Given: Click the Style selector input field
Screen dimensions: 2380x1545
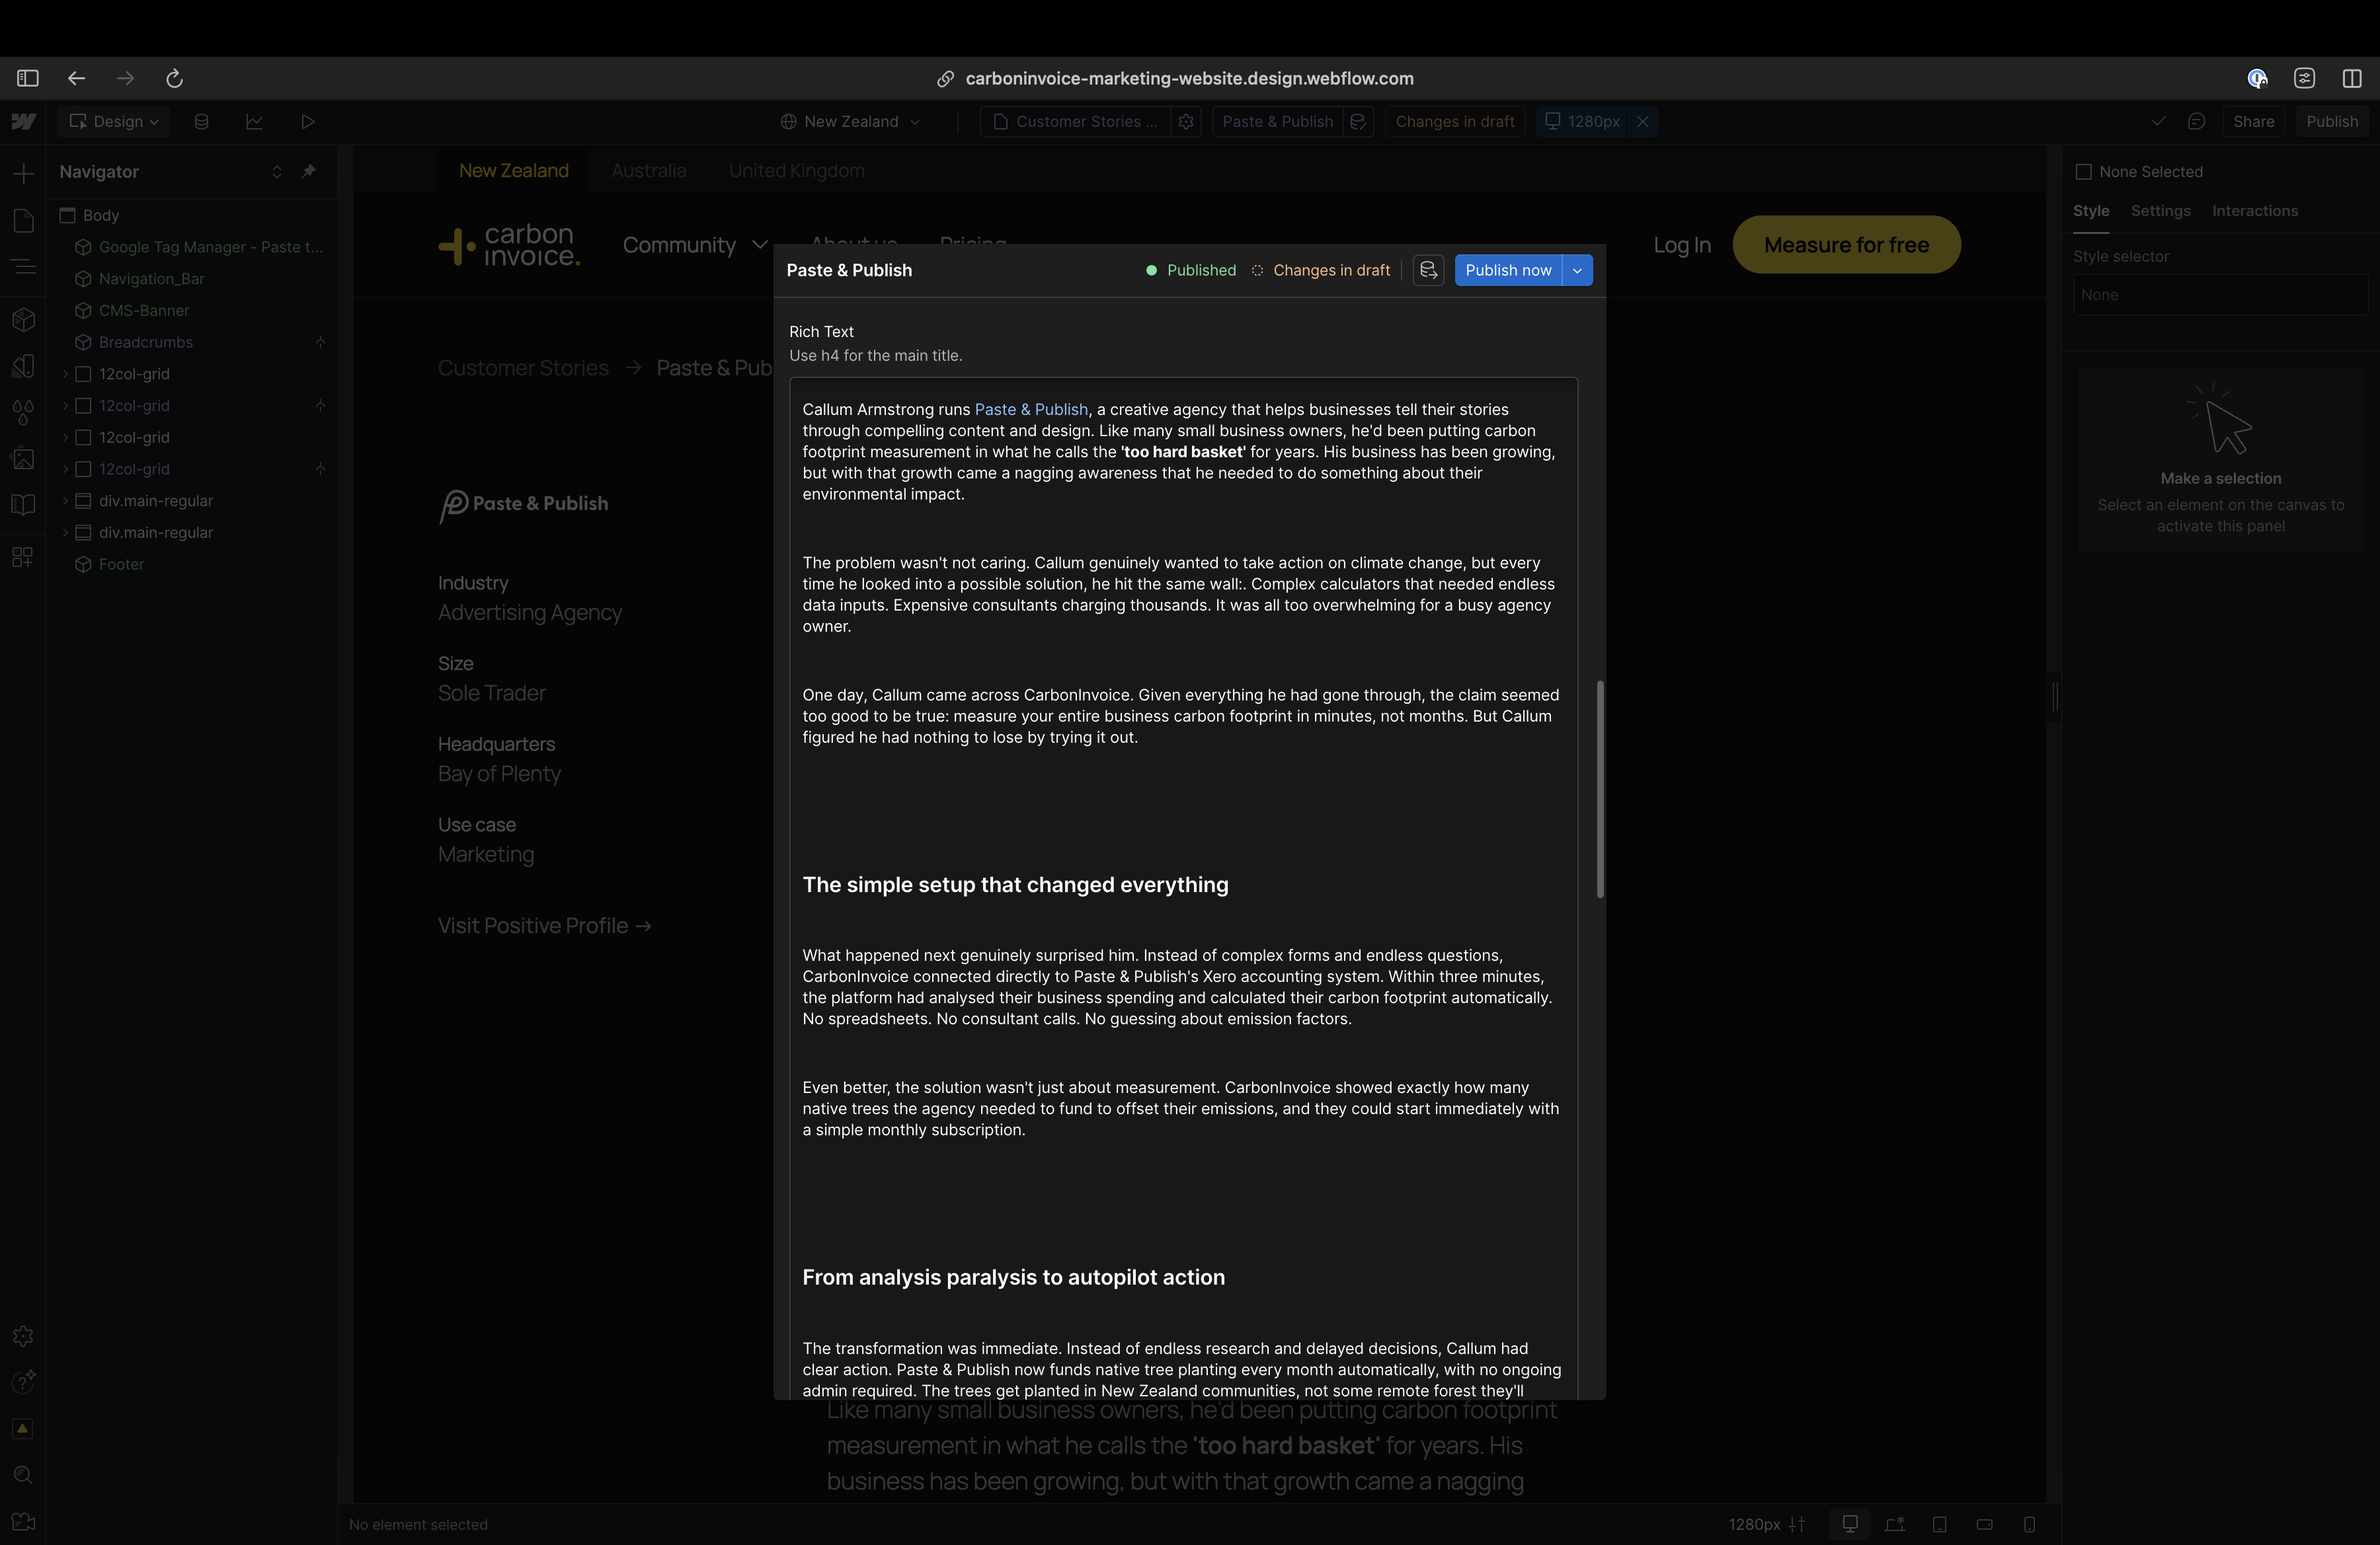Looking at the screenshot, I should point(2220,295).
